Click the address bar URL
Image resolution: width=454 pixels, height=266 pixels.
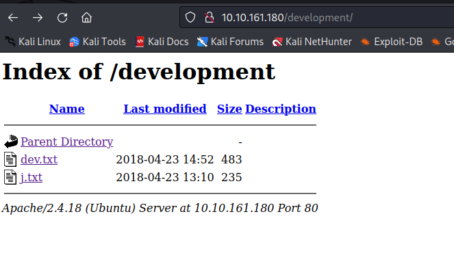[287, 18]
